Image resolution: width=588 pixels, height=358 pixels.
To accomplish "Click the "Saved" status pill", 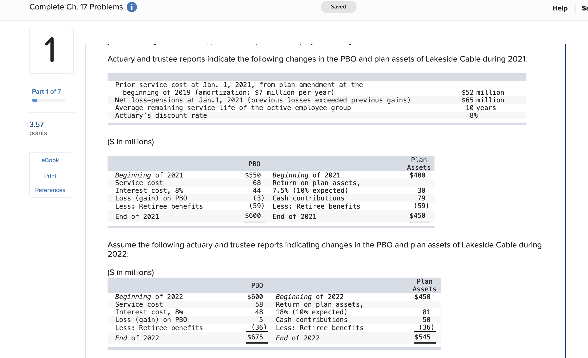I will coord(338,7).
